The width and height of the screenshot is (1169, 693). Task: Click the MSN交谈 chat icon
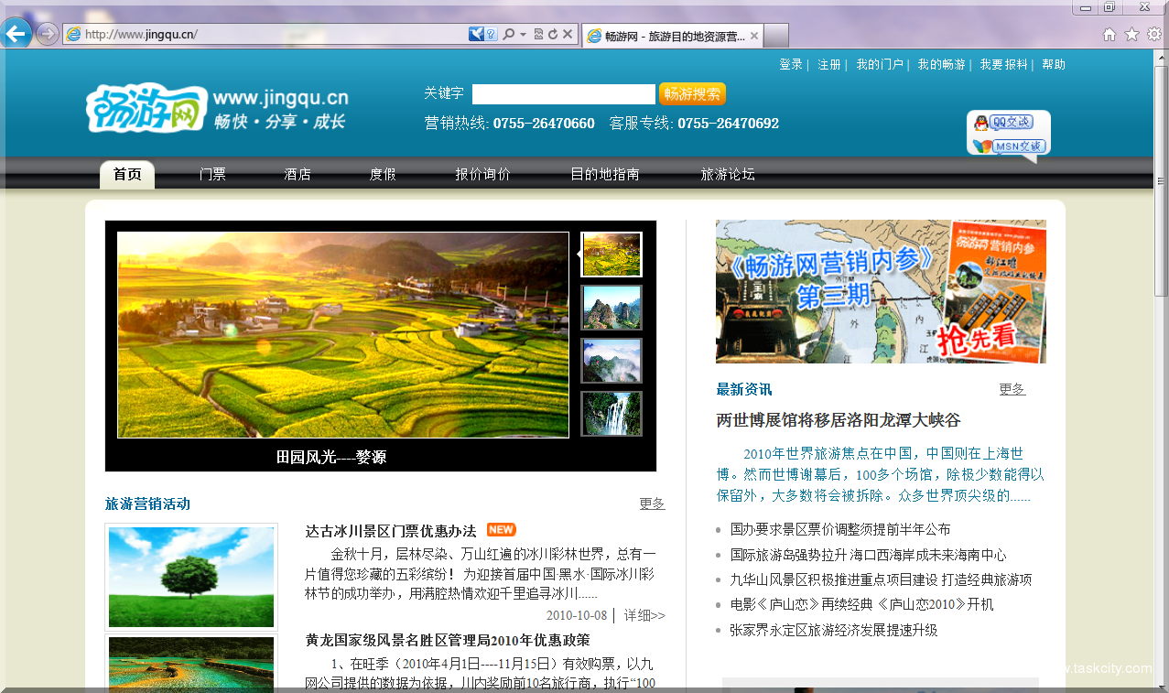(1009, 146)
